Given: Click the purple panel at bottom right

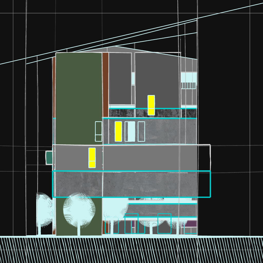Looking at the screenshot, I should pos(191,224).
